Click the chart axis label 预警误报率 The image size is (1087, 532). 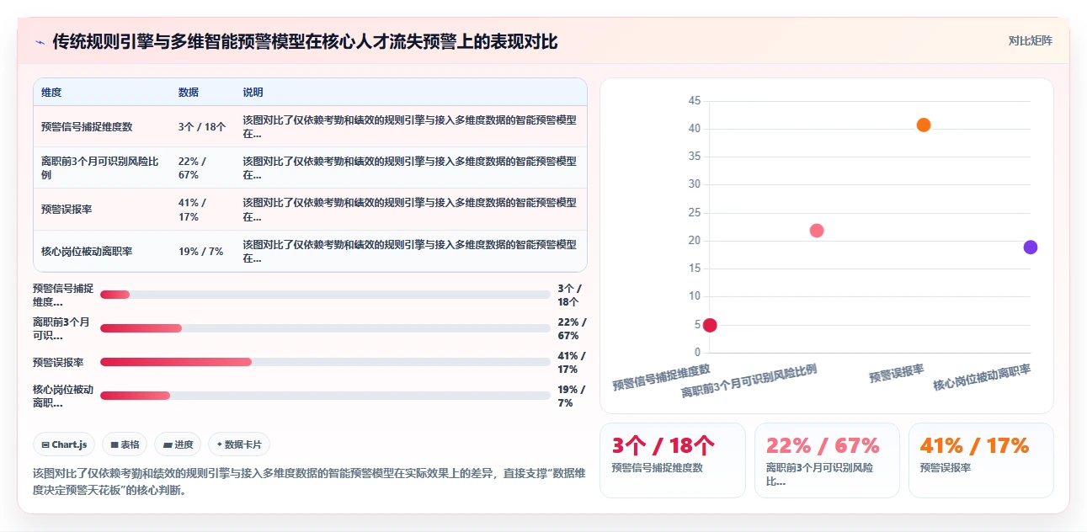(x=897, y=374)
